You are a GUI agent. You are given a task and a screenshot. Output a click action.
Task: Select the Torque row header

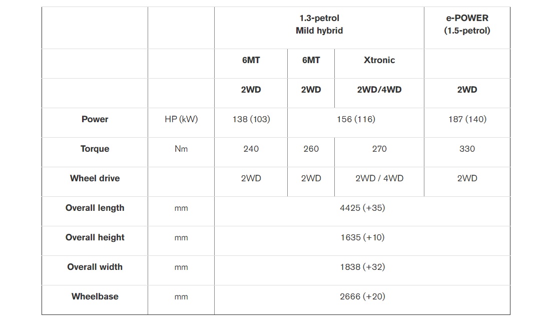click(x=95, y=149)
